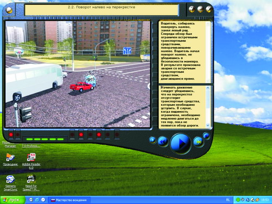Select the Need for Speed desktop icon
The image size is (272, 204).
coord(31,183)
